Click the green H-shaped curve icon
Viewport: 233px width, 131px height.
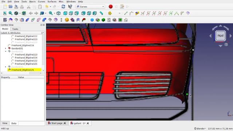[171, 13]
